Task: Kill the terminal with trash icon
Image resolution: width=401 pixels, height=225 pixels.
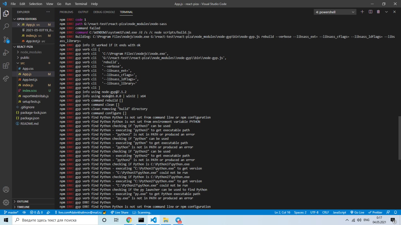Action: [x=378, y=12]
